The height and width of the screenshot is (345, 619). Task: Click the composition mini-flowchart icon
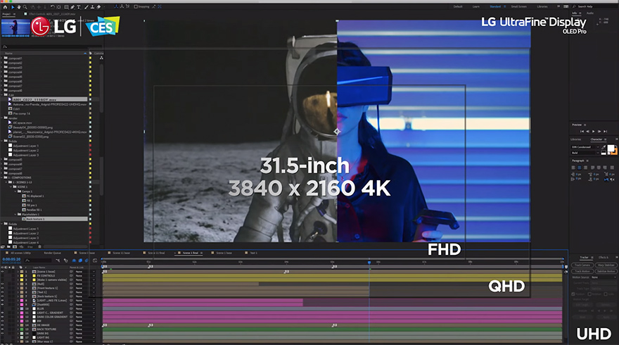click(x=58, y=261)
